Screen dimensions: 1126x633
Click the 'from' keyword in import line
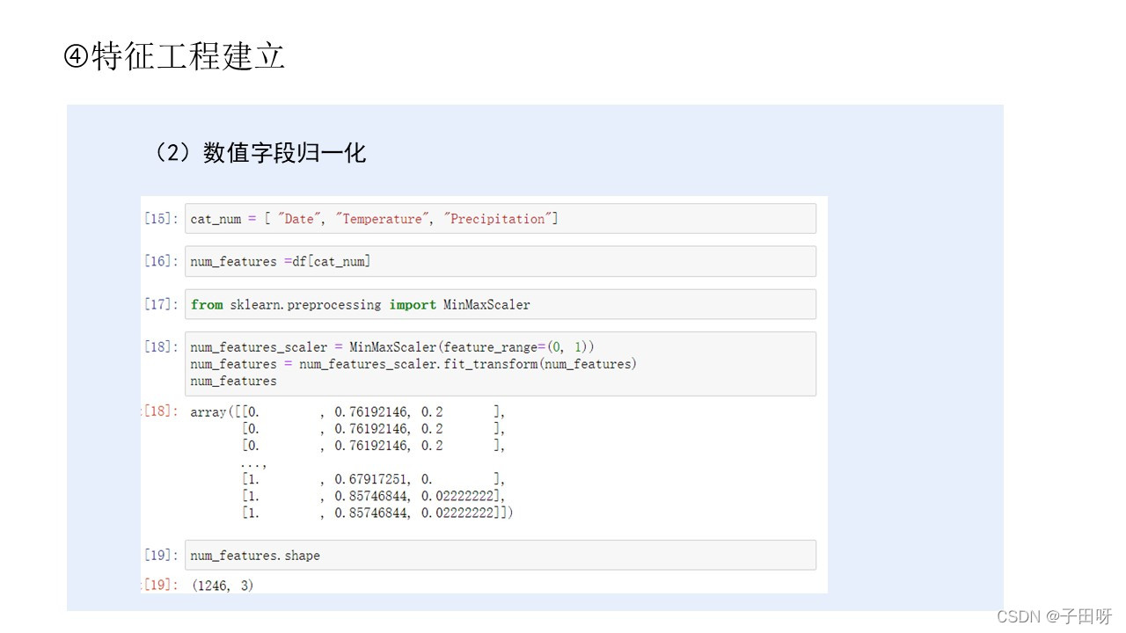tap(207, 304)
